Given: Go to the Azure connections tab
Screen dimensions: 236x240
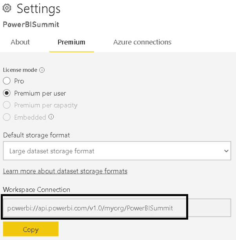Looking at the screenshot, I should tap(142, 42).
